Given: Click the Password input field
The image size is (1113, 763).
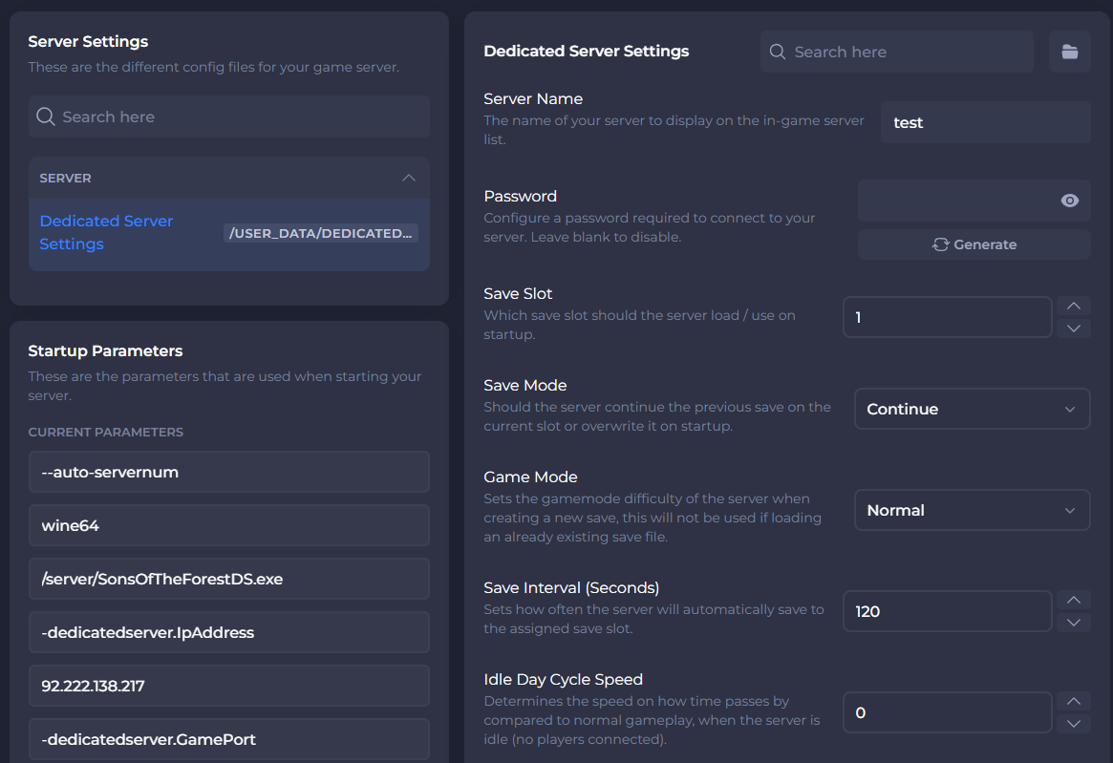Looking at the screenshot, I should (x=955, y=201).
